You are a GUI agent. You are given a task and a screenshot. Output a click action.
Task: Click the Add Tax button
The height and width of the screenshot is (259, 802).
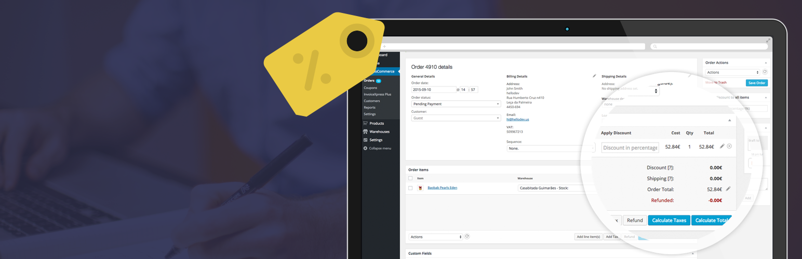[612, 237]
